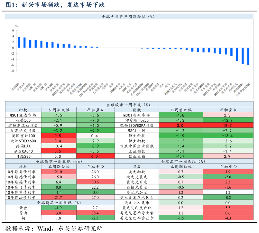Select the 韩国KOSPI bar in the chart
259x233 pixels.
[x=243, y=56]
